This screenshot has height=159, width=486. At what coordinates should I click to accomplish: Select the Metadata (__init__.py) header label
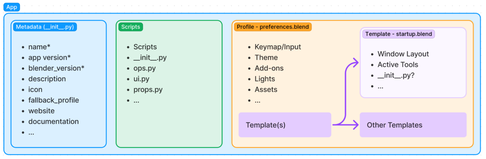click(45, 27)
